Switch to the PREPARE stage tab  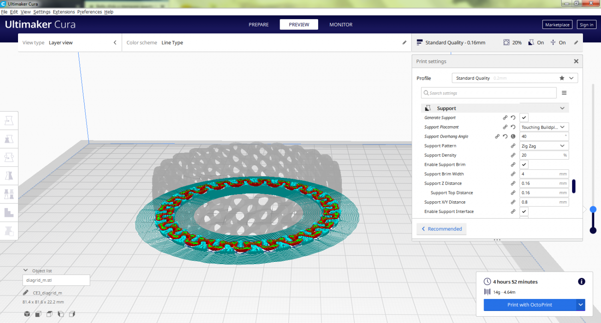pyautogui.click(x=258, y=24)
